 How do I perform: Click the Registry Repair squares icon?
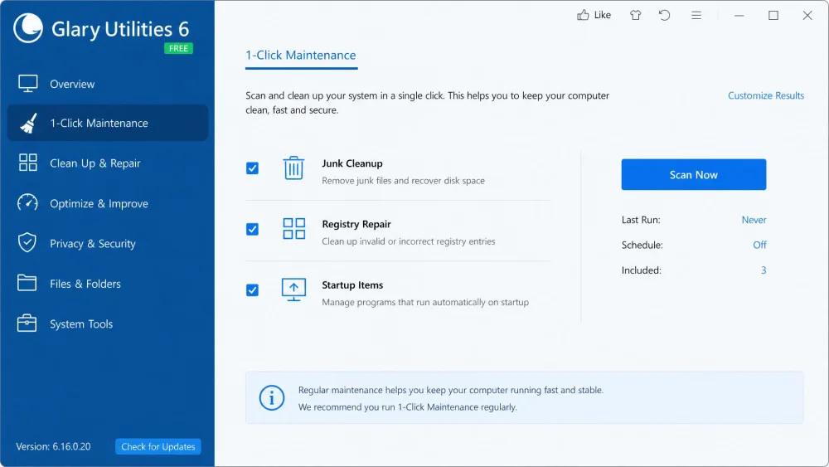point(294,228)
